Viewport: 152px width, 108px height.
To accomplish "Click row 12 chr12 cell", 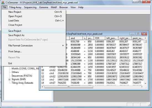I will (52, 77).
